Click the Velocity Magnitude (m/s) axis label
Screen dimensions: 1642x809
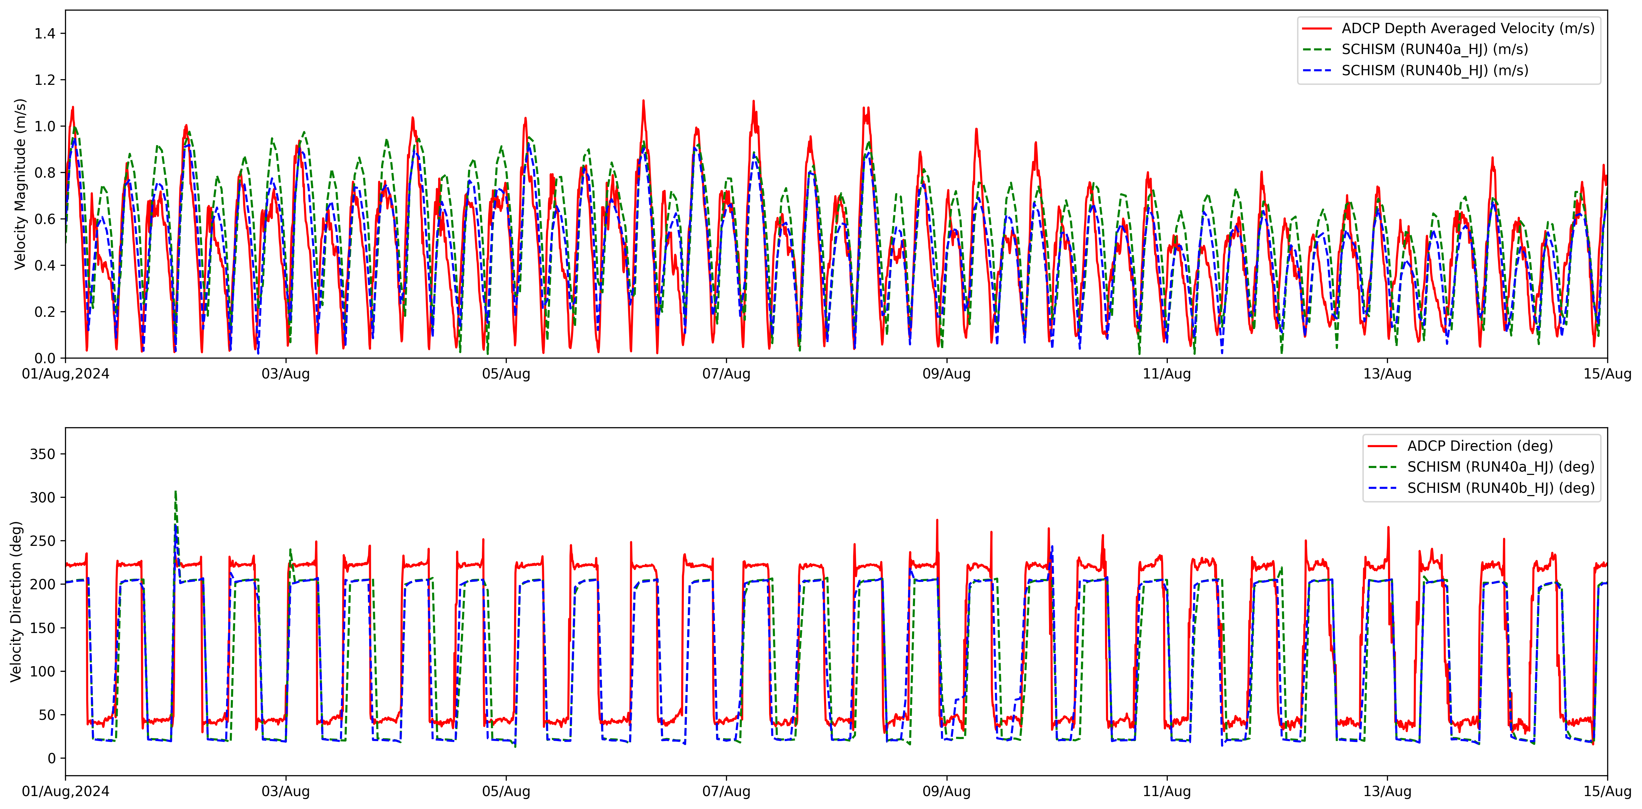point(20,184)
